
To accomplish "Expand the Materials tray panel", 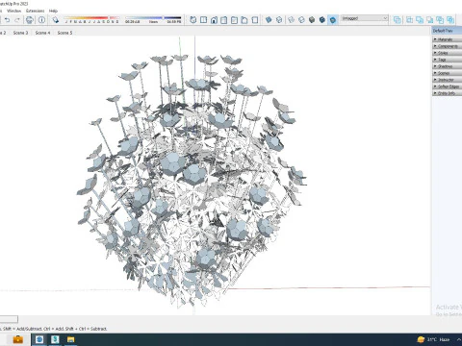I will (448, 39).
